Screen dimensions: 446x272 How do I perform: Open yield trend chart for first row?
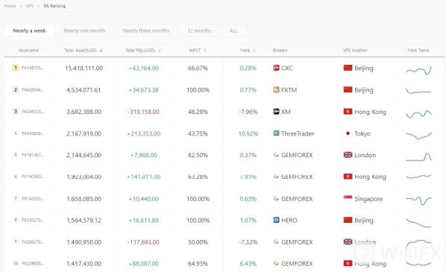coord(418,70)
